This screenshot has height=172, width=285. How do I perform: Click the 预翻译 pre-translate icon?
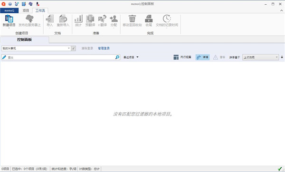click(90, 18)
